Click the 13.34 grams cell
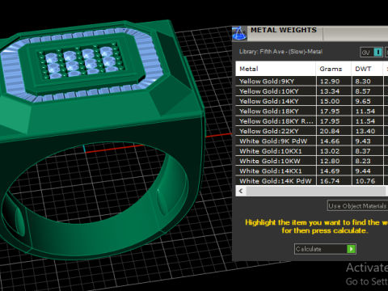The image size is (388, 291). (334, 91)
